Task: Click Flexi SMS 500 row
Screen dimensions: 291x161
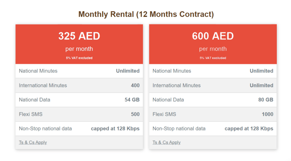Action: coord(79,114)
